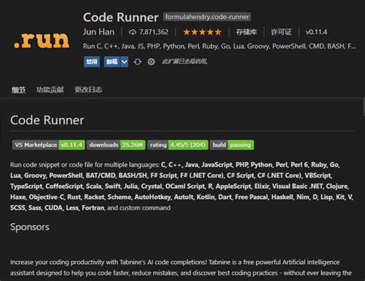
Task: Click publisher name Jun Han
Action: (x=99, y=32)
